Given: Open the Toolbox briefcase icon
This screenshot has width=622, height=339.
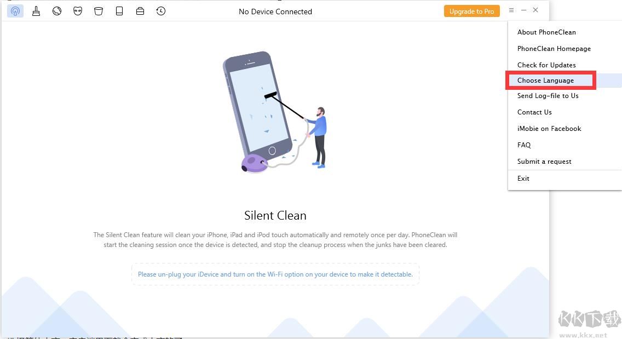Looking at the screenshot, I should coord(140,11).
